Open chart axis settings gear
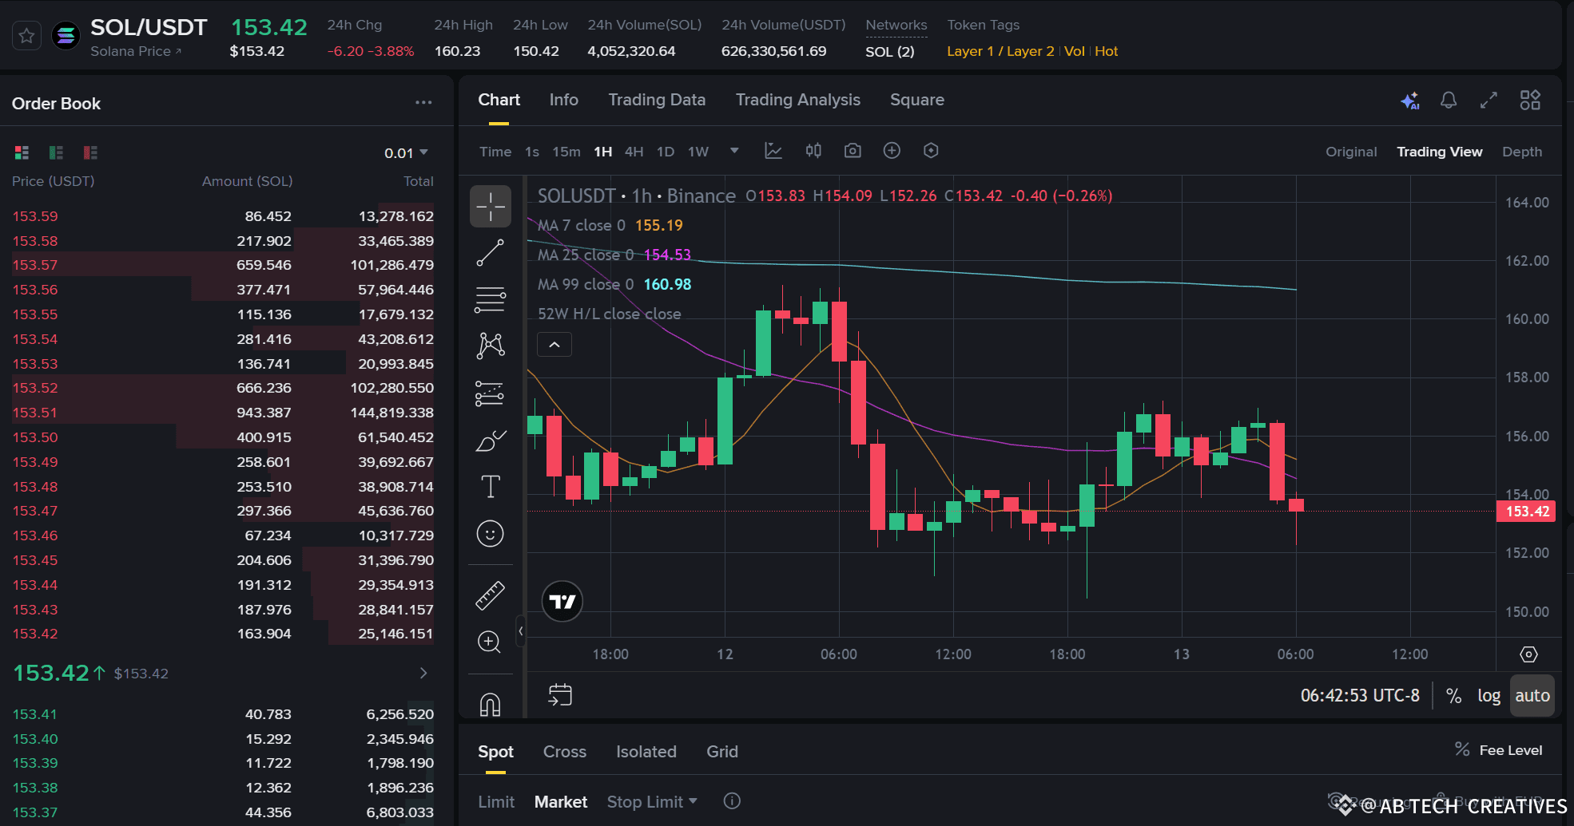This screenshot has height=826, width=1574. click(1528, 654)
